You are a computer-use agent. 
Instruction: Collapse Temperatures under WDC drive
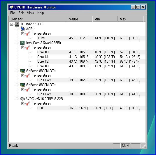coord(23,104)
